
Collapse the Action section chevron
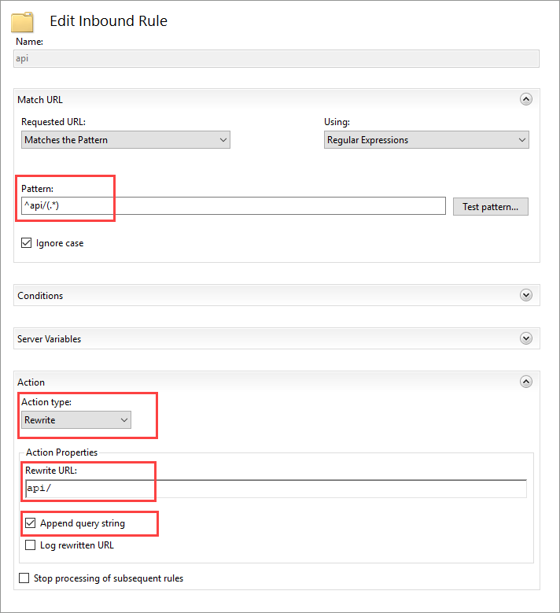pyautogui.click(x=525, y=382)
